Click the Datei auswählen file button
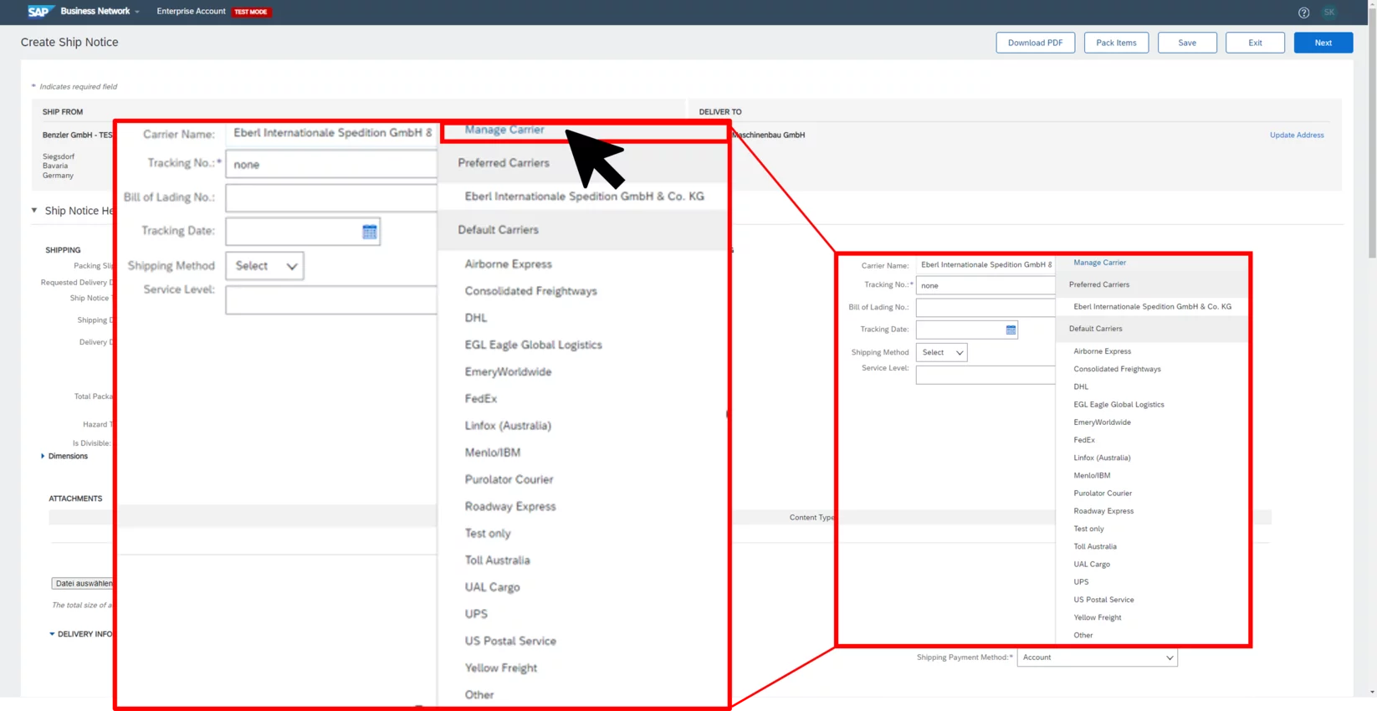The height and width of the screenshot is (711, 1377). (x=82, y=583)
